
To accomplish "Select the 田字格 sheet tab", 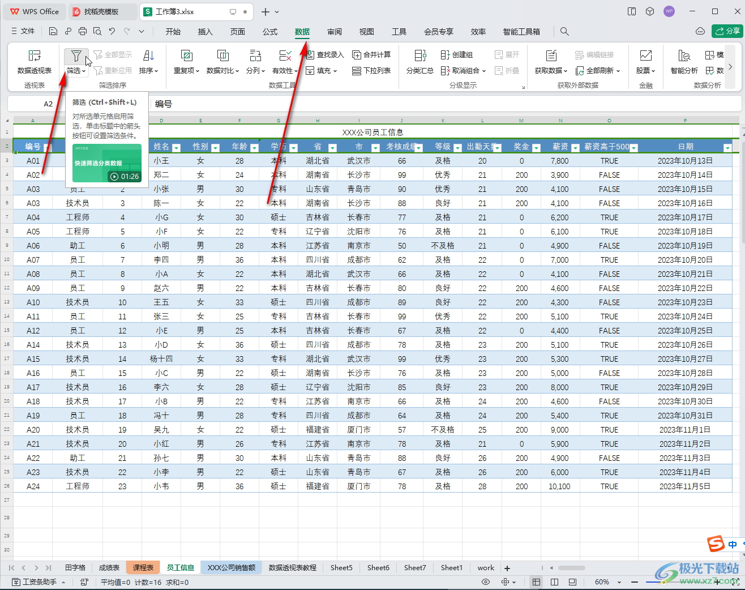I will coord(75,567).
